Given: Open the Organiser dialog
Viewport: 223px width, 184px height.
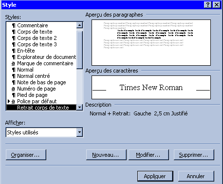Looking at the screenshot, I should coord(26,155).
